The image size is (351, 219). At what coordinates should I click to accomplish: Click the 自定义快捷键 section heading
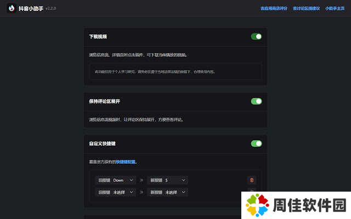click(102, 143)
